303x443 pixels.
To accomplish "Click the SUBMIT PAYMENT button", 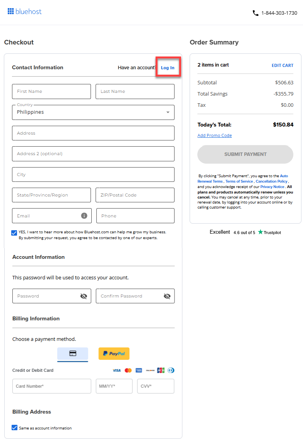I will pyautogui.click(x=245, y=154).
